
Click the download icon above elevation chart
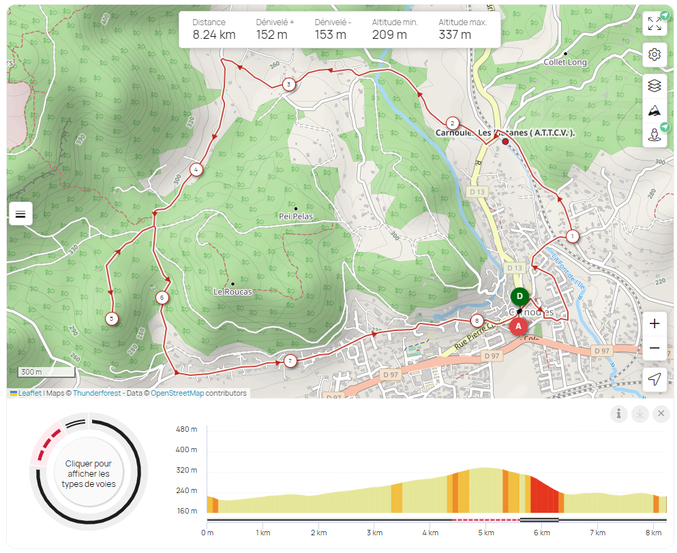tap(640, 413)
